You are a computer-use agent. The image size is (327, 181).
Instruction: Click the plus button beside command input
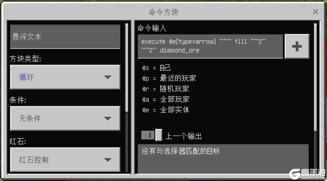297,46
